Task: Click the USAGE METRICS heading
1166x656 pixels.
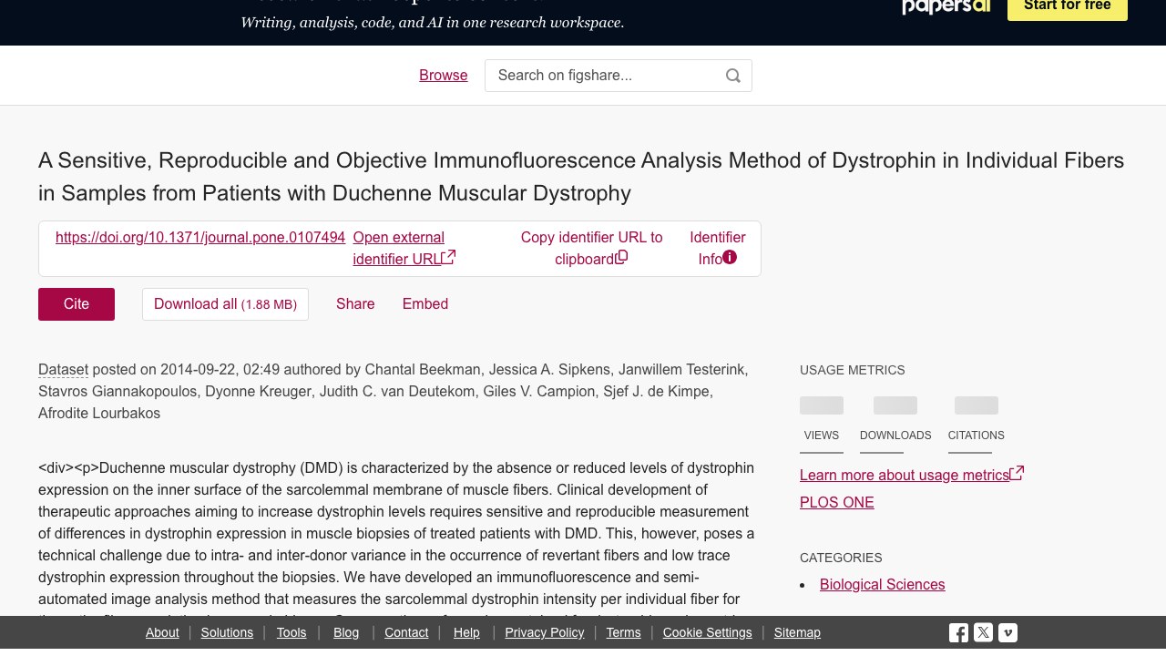Action: click(x=853, y=370)
